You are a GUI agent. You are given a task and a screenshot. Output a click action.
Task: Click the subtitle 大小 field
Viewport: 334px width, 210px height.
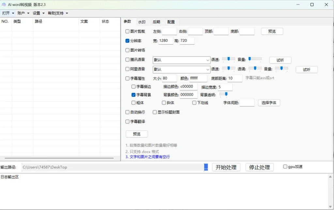pos(170,78)
